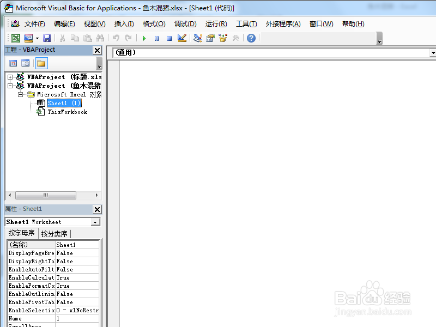Open Find with the binoculars icon
This screenshot has width=436, height=327.
[x=100, y=38]
